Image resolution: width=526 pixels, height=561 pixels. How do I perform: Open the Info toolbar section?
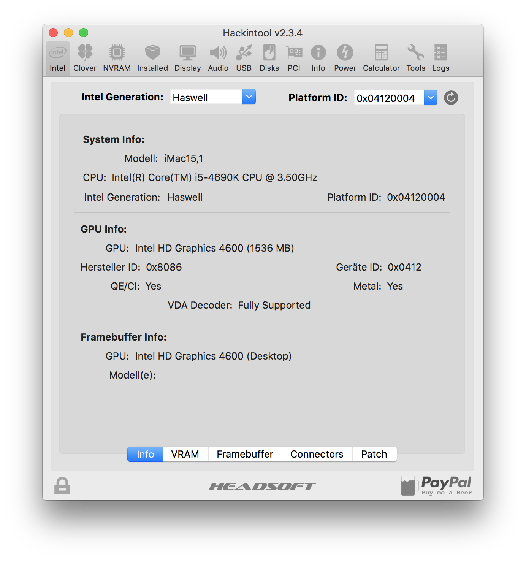(318, 58)
